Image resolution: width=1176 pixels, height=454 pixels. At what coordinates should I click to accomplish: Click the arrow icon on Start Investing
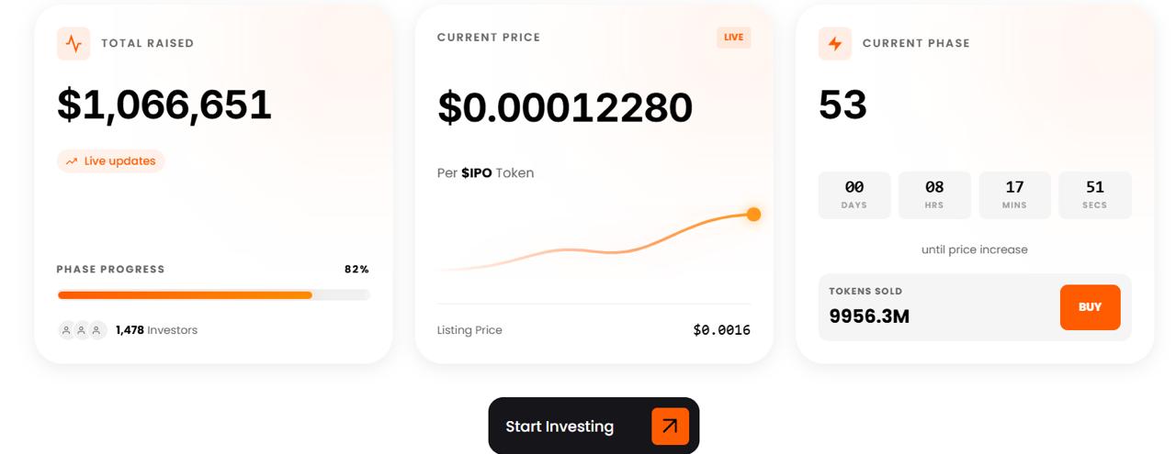(x=670, y=426)
